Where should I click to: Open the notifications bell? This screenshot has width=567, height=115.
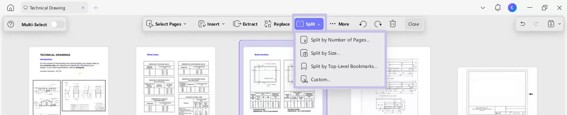498,8
